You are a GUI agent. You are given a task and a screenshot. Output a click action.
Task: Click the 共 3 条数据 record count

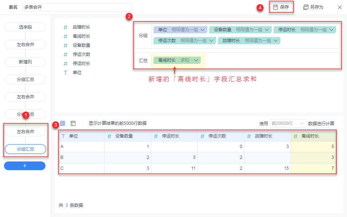click(x=71, y=205)
